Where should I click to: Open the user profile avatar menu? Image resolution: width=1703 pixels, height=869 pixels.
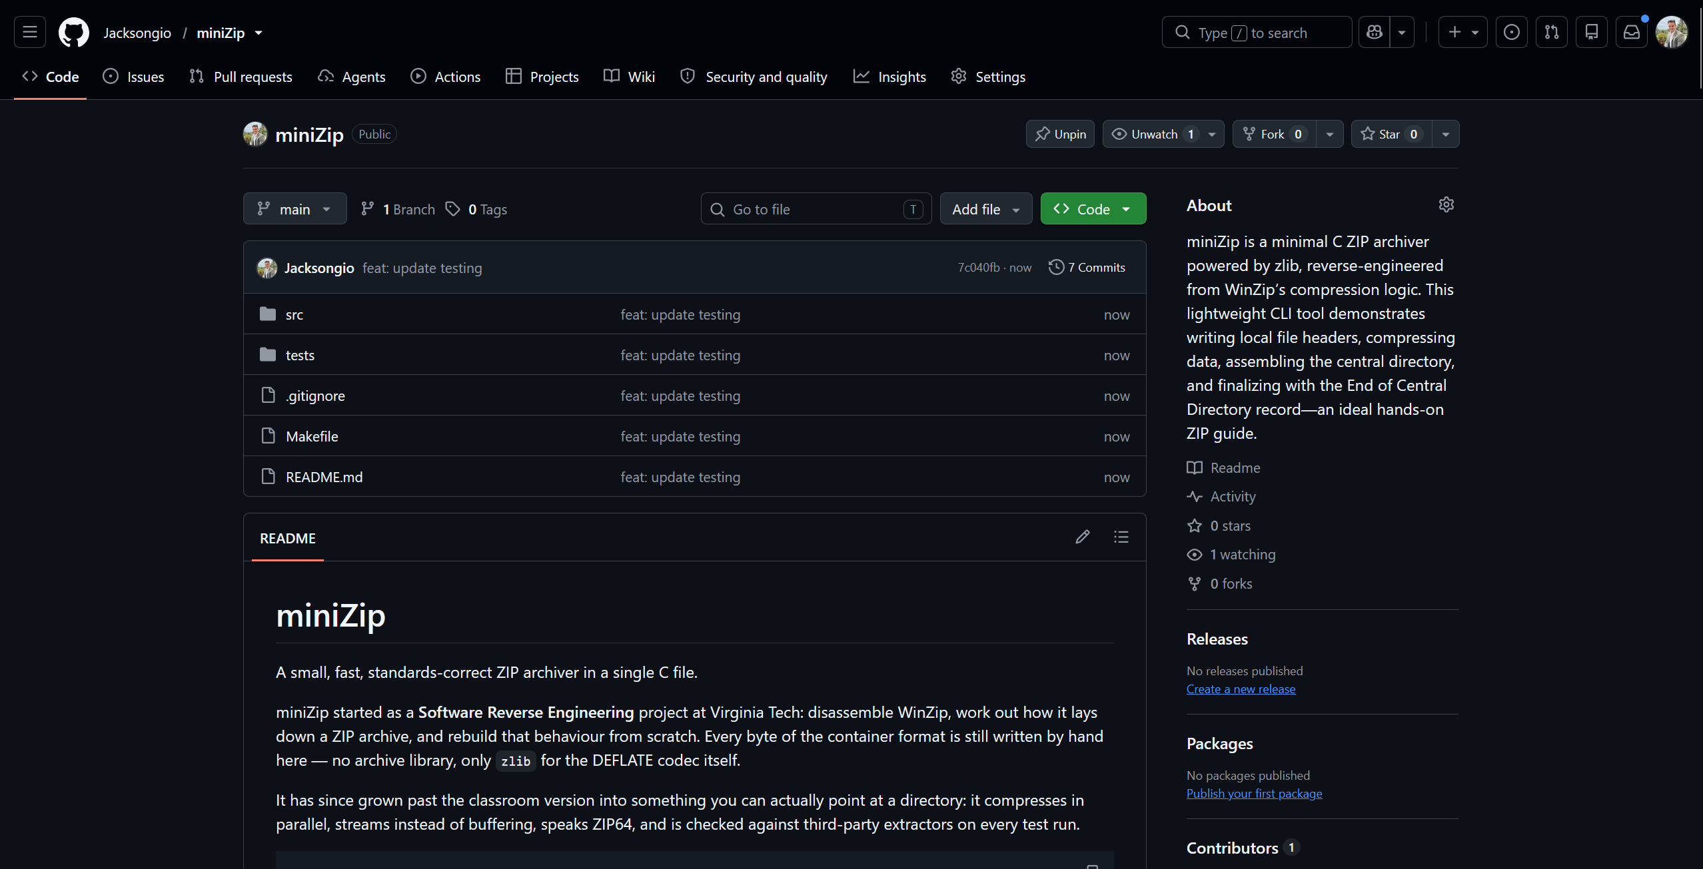(x=1671, y=32)
